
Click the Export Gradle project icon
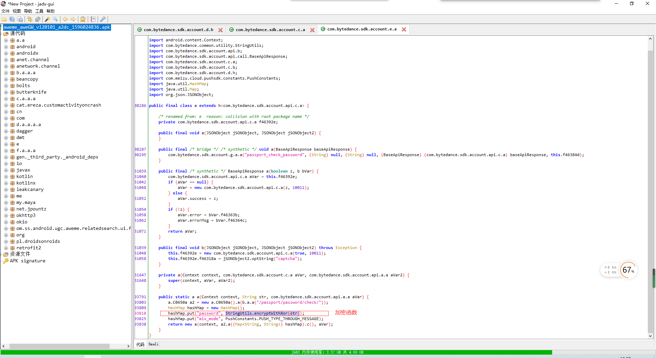click(20, 19)
